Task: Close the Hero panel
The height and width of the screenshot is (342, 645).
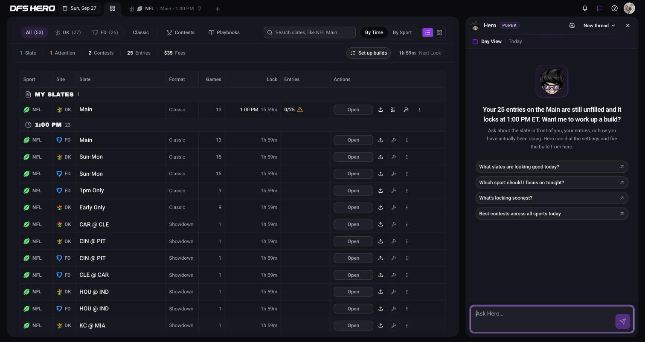Action: click(628, 26)
